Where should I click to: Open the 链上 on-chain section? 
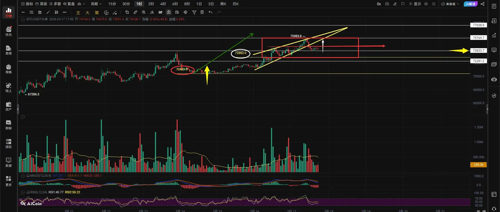9,88
